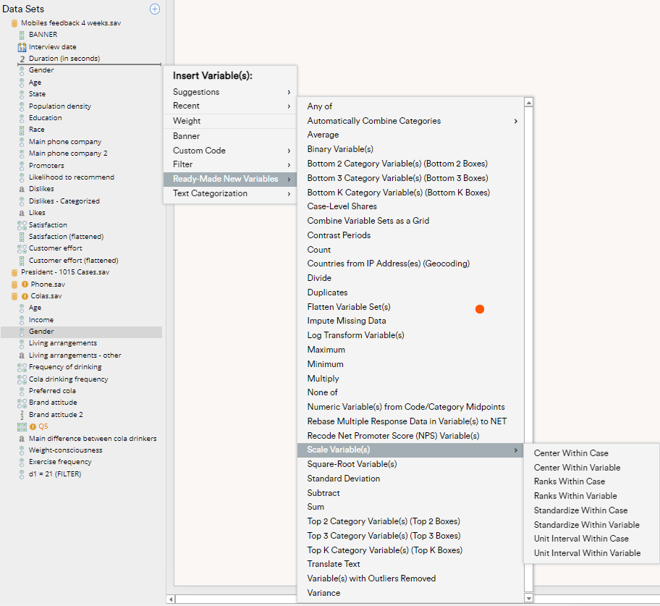Image resolution: width=660 pixels, height=606 pixels.
Task: Click the grid icon beside Frequency of drinking
Action: tap(22, 368)
